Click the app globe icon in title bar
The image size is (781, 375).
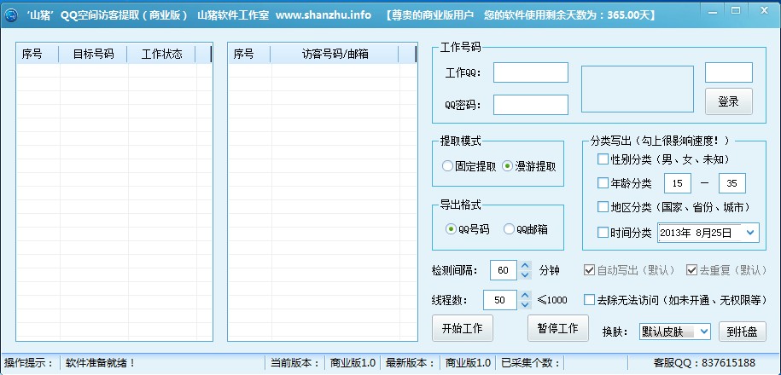tap(11, 15)
